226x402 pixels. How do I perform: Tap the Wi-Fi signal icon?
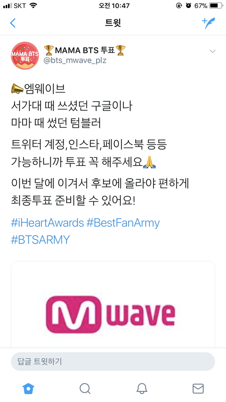33,5
